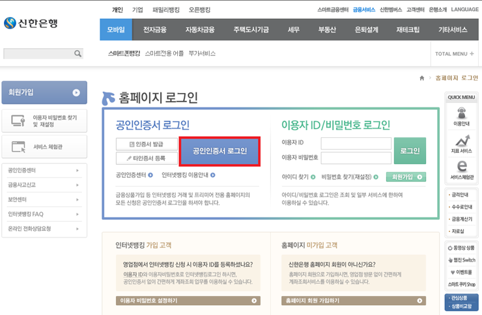
Task: Focus the site search box
Action: [38, 54]
